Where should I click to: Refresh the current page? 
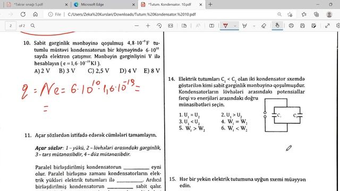pyautogui.click(x=23, y=14)
